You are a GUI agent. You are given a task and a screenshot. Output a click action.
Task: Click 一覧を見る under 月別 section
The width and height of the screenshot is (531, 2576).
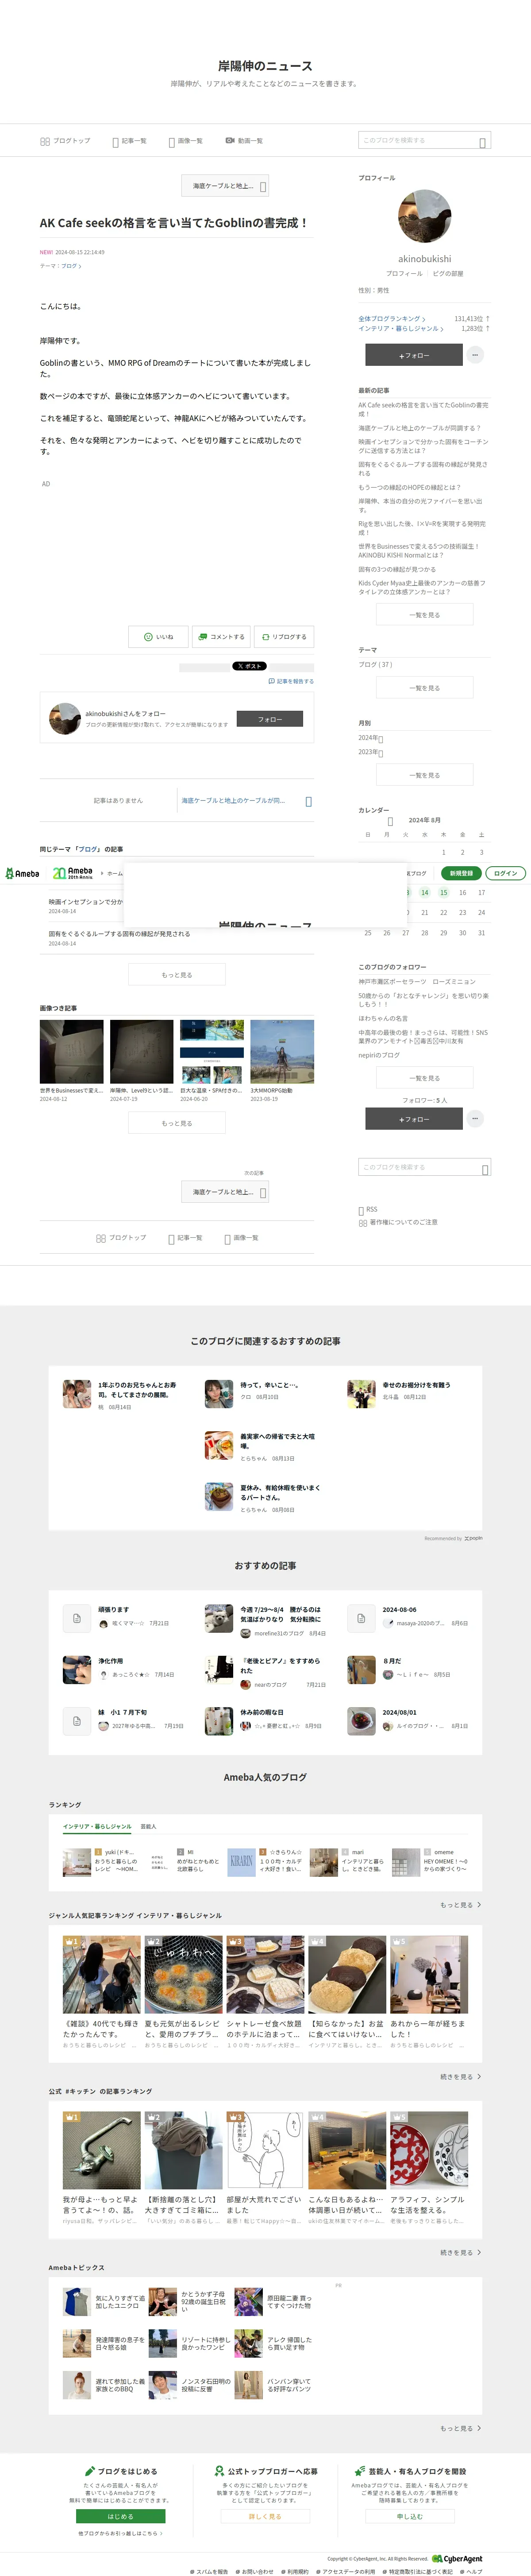pyautogui.click(x=425, y=775)
